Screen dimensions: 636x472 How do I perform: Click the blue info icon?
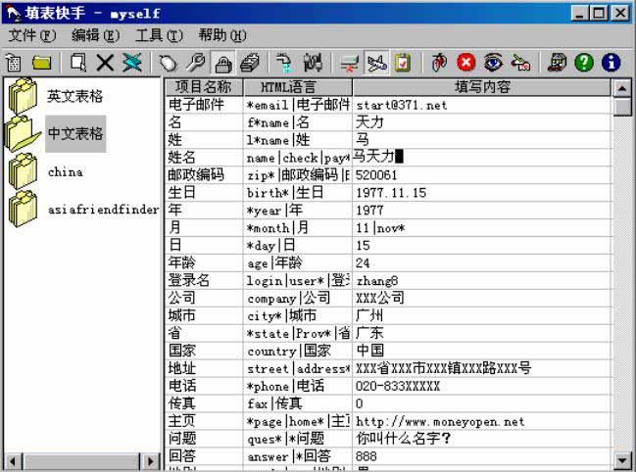tap(612, 63)
